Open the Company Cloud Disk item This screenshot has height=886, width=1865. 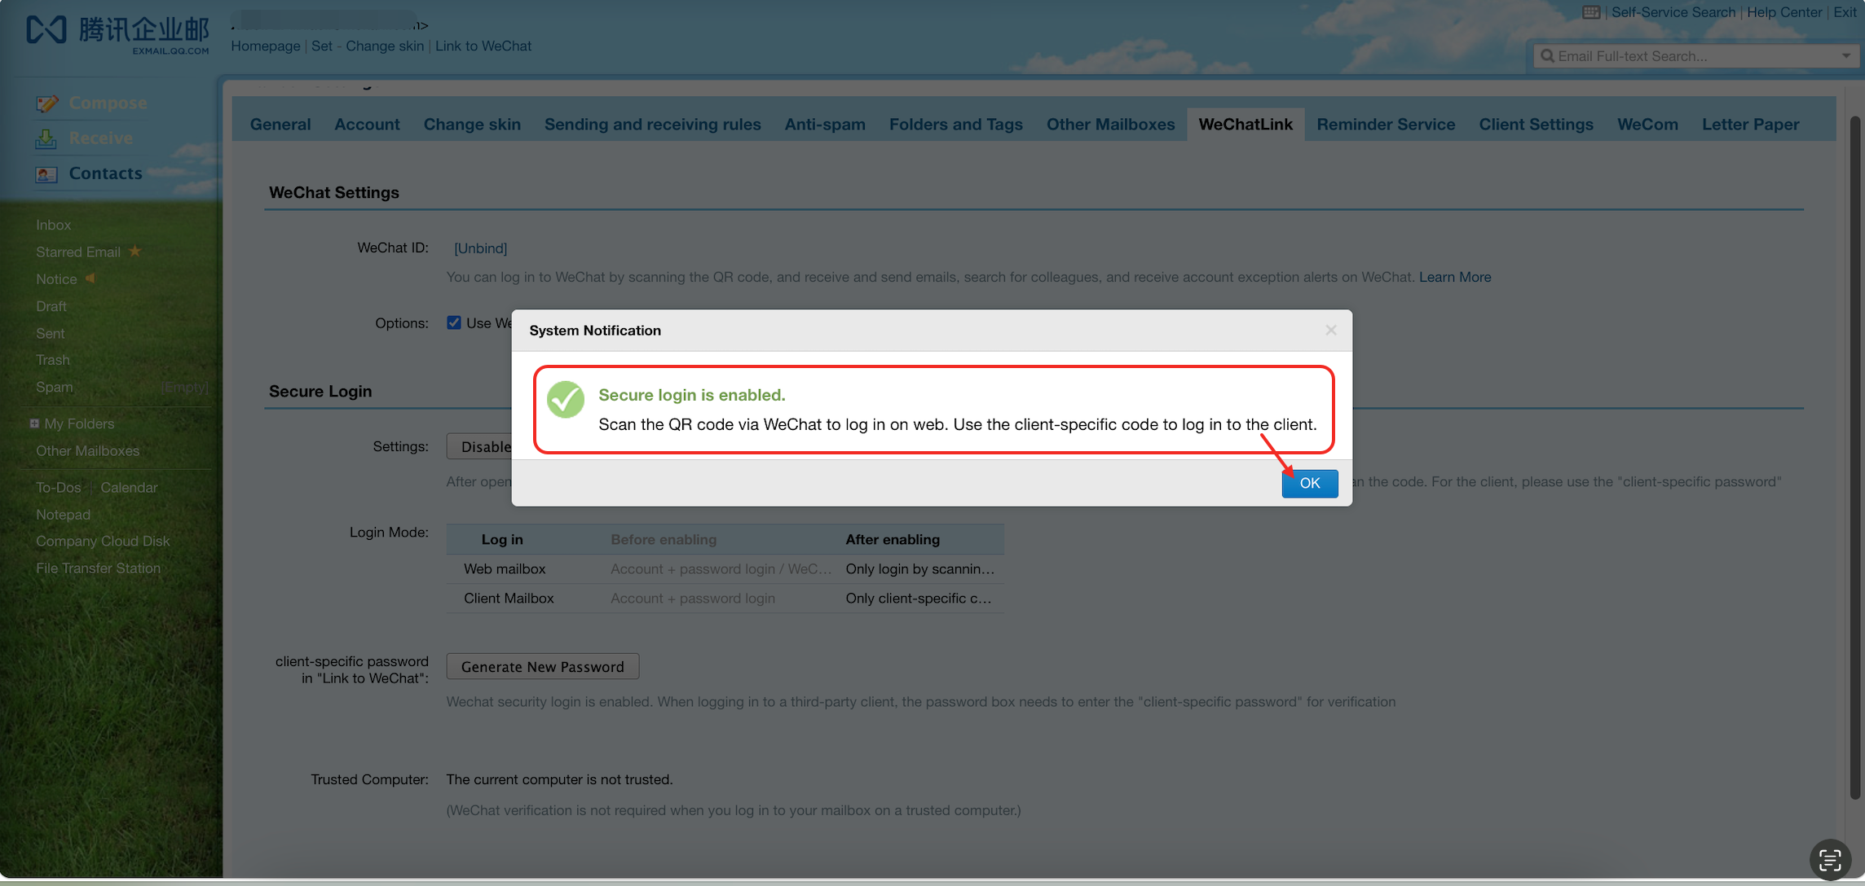coord(103,541)
